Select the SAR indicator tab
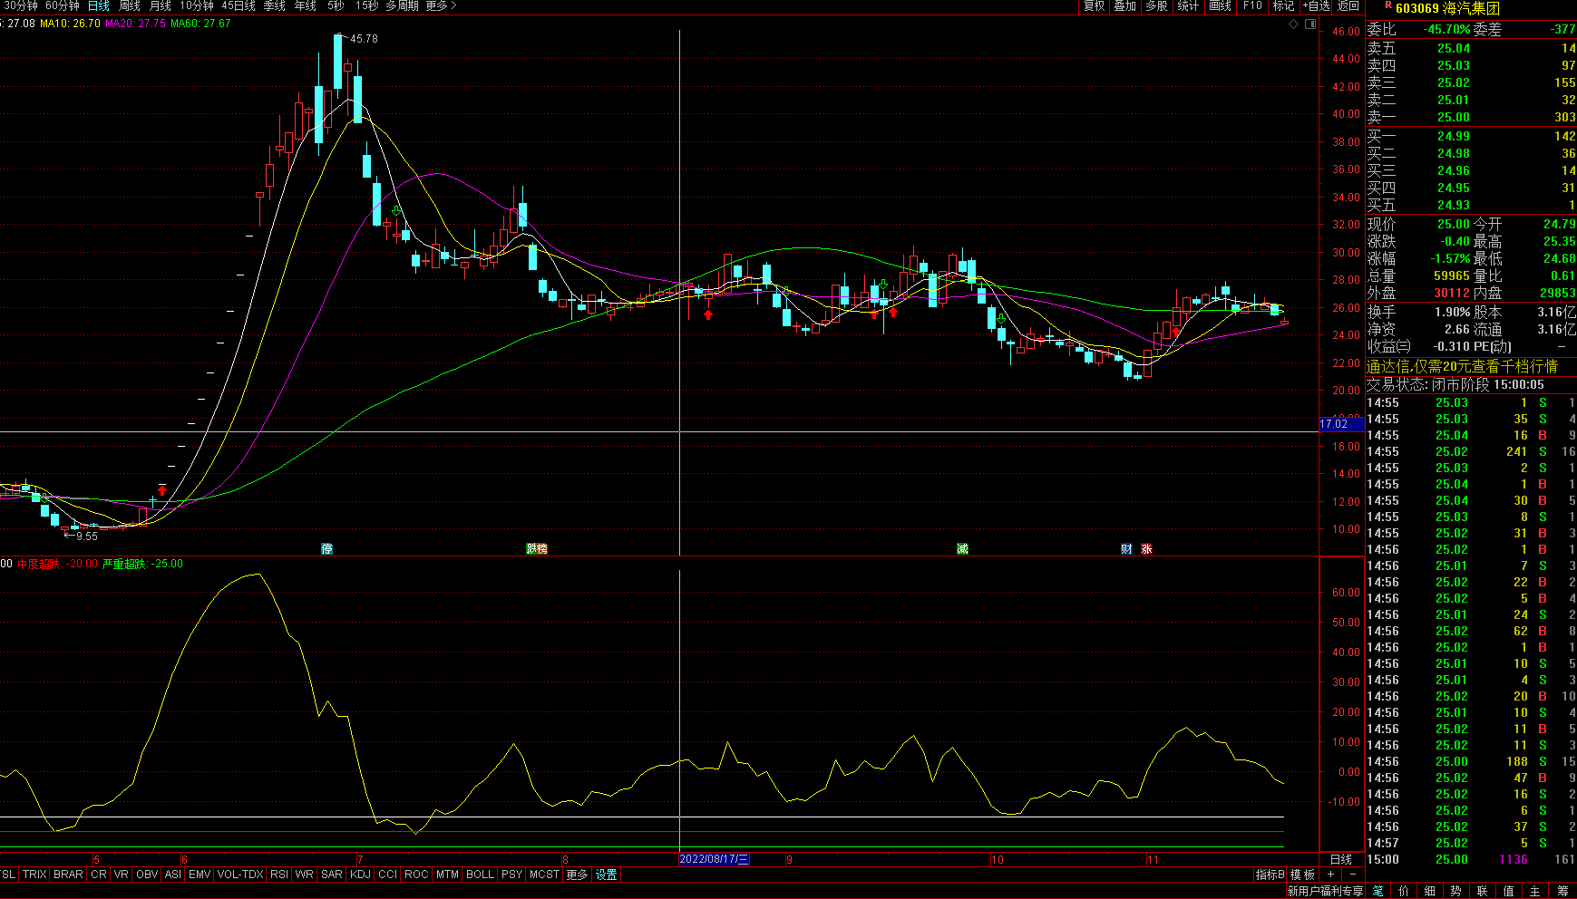The image size is (1577, 899). (332, 875)
